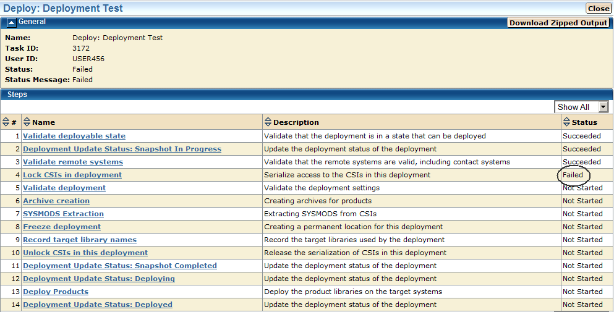Click the Name column header text
This screenshot has height=312, width=614.
coord(43,122)
